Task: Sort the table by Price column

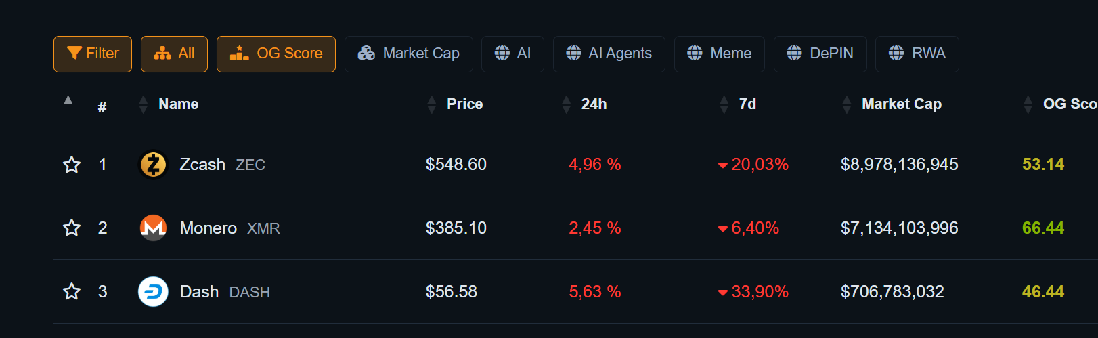Action: 464,104
